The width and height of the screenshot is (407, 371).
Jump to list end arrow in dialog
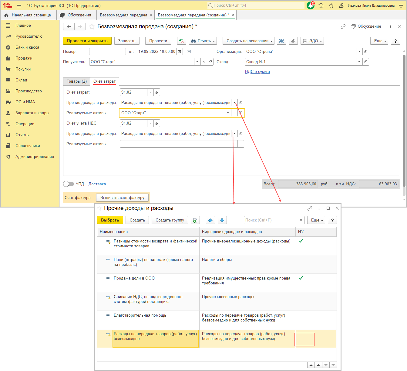click(333, 365)
